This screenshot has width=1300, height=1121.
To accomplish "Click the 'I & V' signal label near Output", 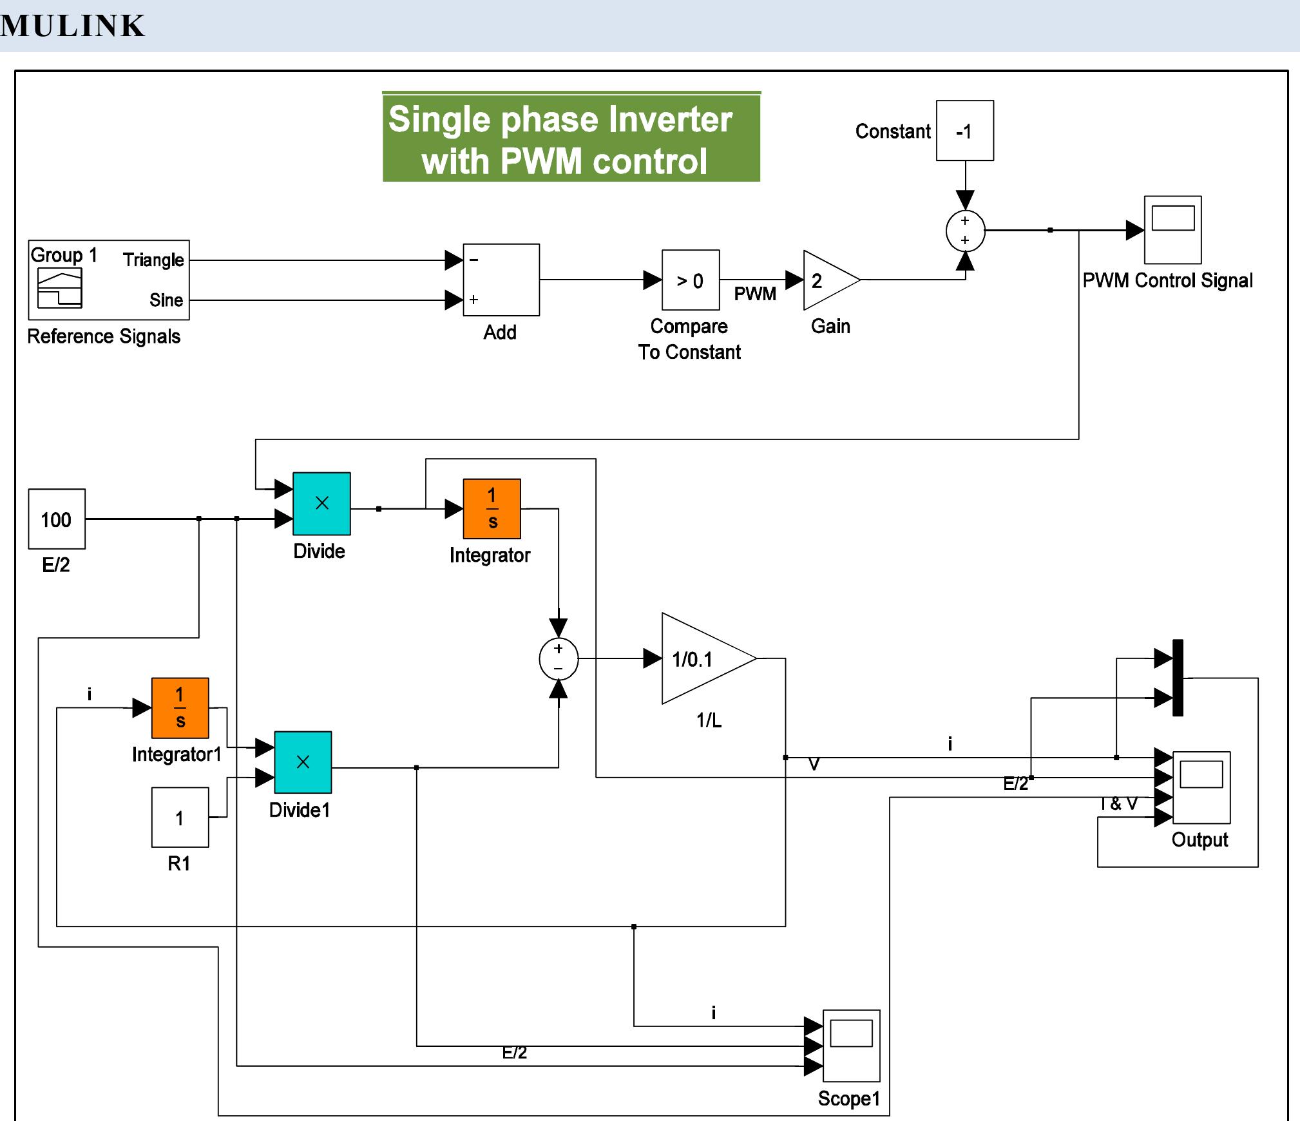I will (x=1119, y=804).
